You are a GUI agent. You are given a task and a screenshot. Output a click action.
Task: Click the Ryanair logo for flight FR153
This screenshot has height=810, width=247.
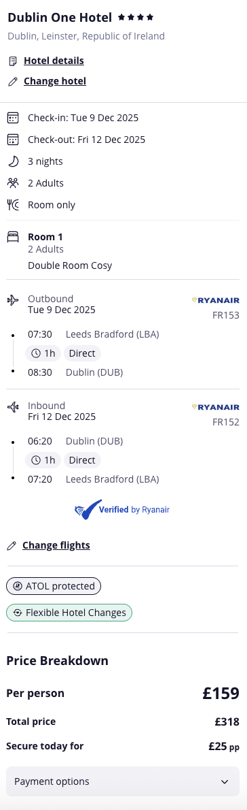215,300
